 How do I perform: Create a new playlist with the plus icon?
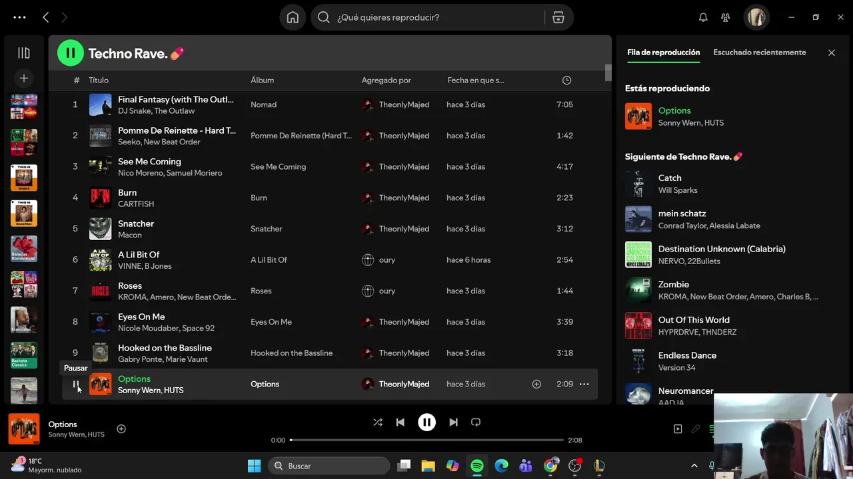coord(24,79)
